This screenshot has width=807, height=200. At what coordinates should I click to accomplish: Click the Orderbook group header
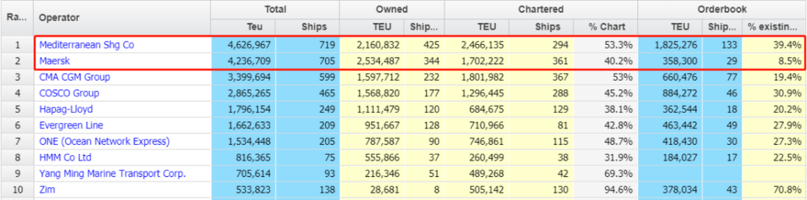(722, 9)
